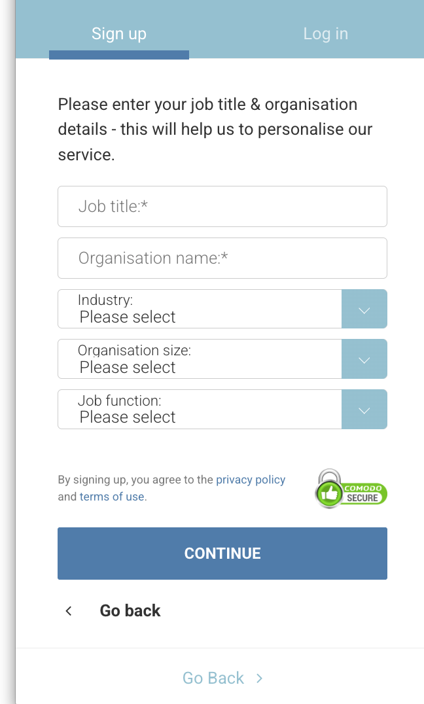Open the terms of use link

point(112,497)
